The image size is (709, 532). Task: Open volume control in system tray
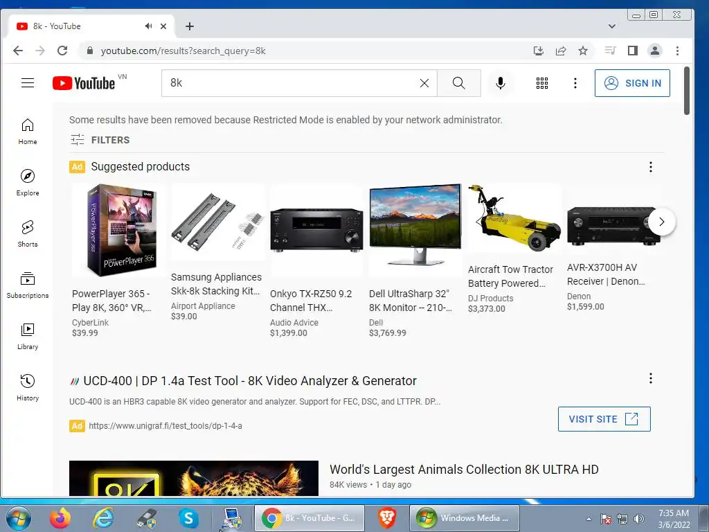coord(639,519)
